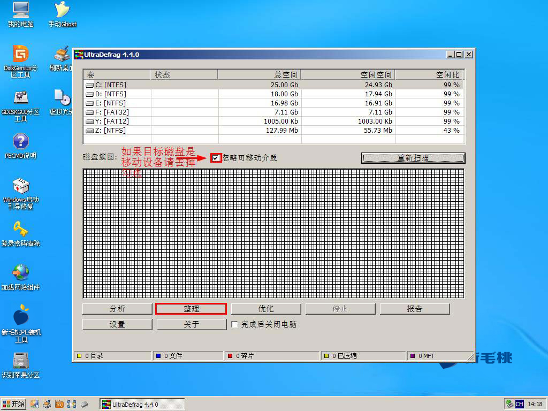548x411 pixels.
Task: Select the 虚拟光驱 desktop icon
Action: [x=62, y=102]
